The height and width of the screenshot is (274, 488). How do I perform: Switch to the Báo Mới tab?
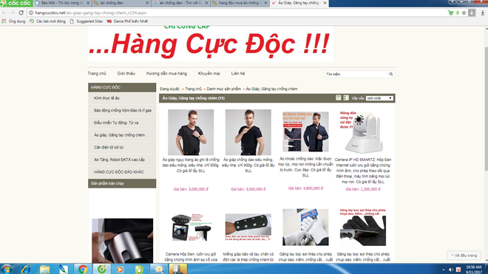(61, 3)
